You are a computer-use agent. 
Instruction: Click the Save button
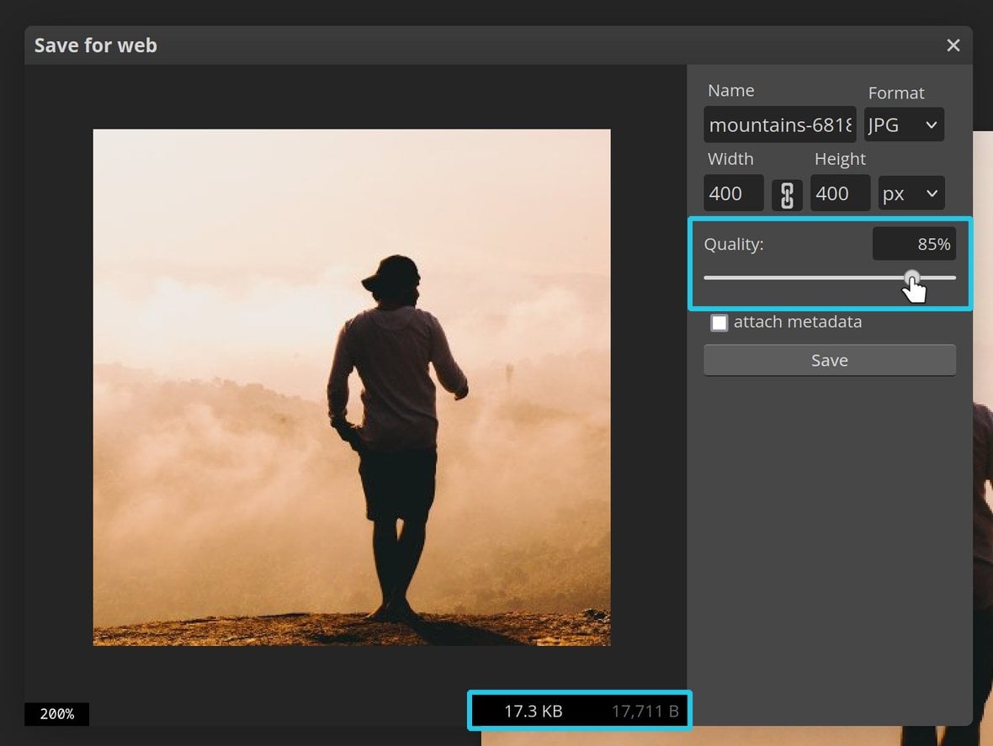[829, 360]
